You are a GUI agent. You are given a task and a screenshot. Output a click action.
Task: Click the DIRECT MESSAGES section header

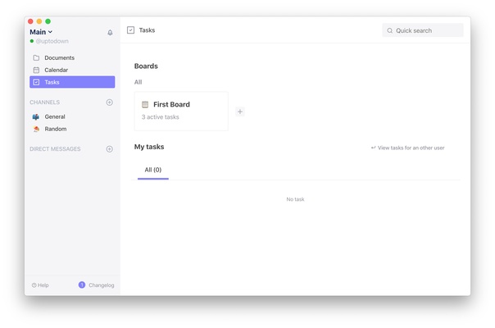pos(55,149)
